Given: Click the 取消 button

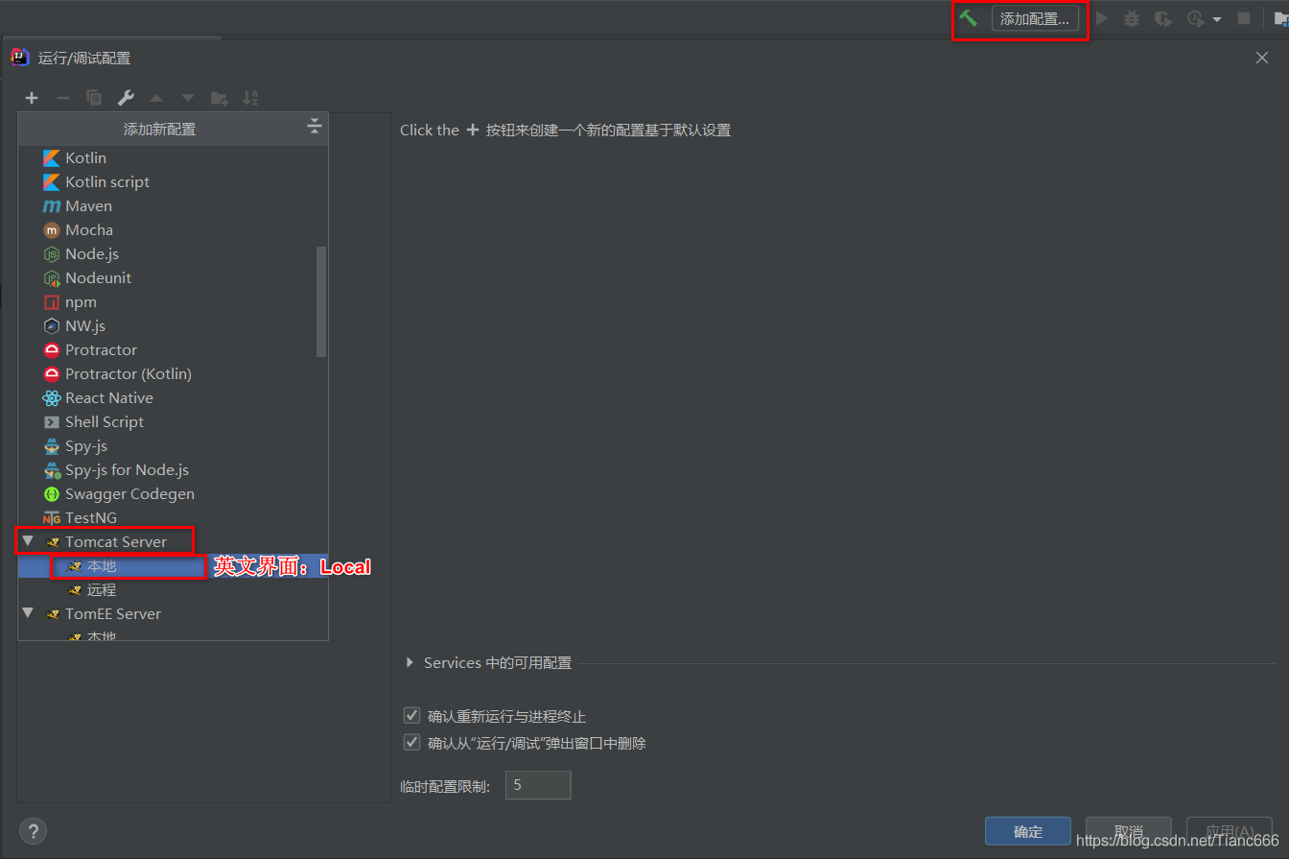Looking at the screenshot, I should pos(1129,831).
